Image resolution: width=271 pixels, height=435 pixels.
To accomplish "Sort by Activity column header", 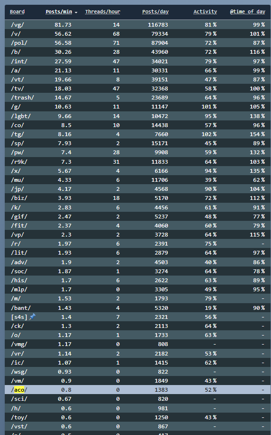I will click(x=205, y=11).
